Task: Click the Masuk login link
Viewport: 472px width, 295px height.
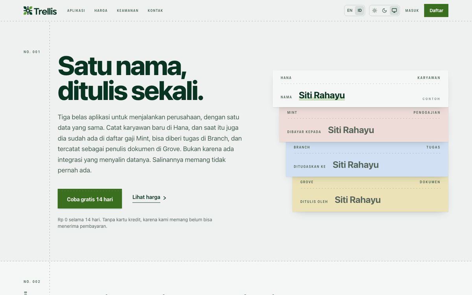Action: click(x=412, y=11)
